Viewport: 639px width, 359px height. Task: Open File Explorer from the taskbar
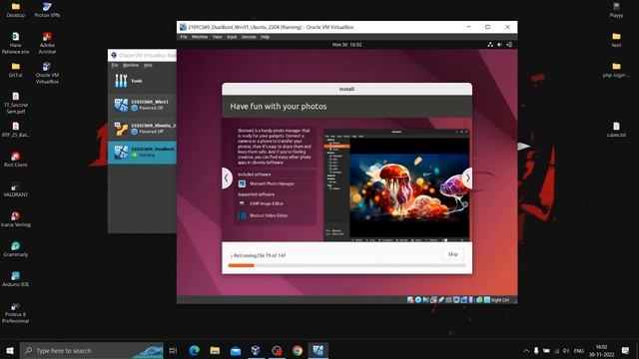coord(215,350)
